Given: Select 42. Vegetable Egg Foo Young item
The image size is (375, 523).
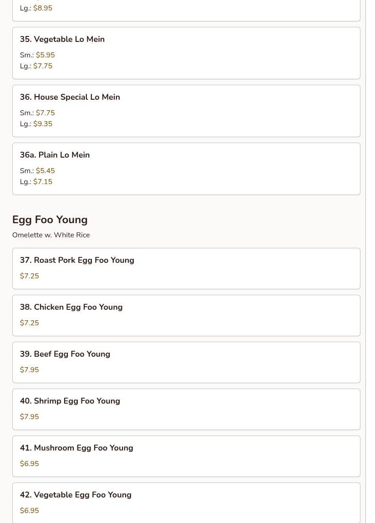Looking at the screenshot, I should (186, 503).
